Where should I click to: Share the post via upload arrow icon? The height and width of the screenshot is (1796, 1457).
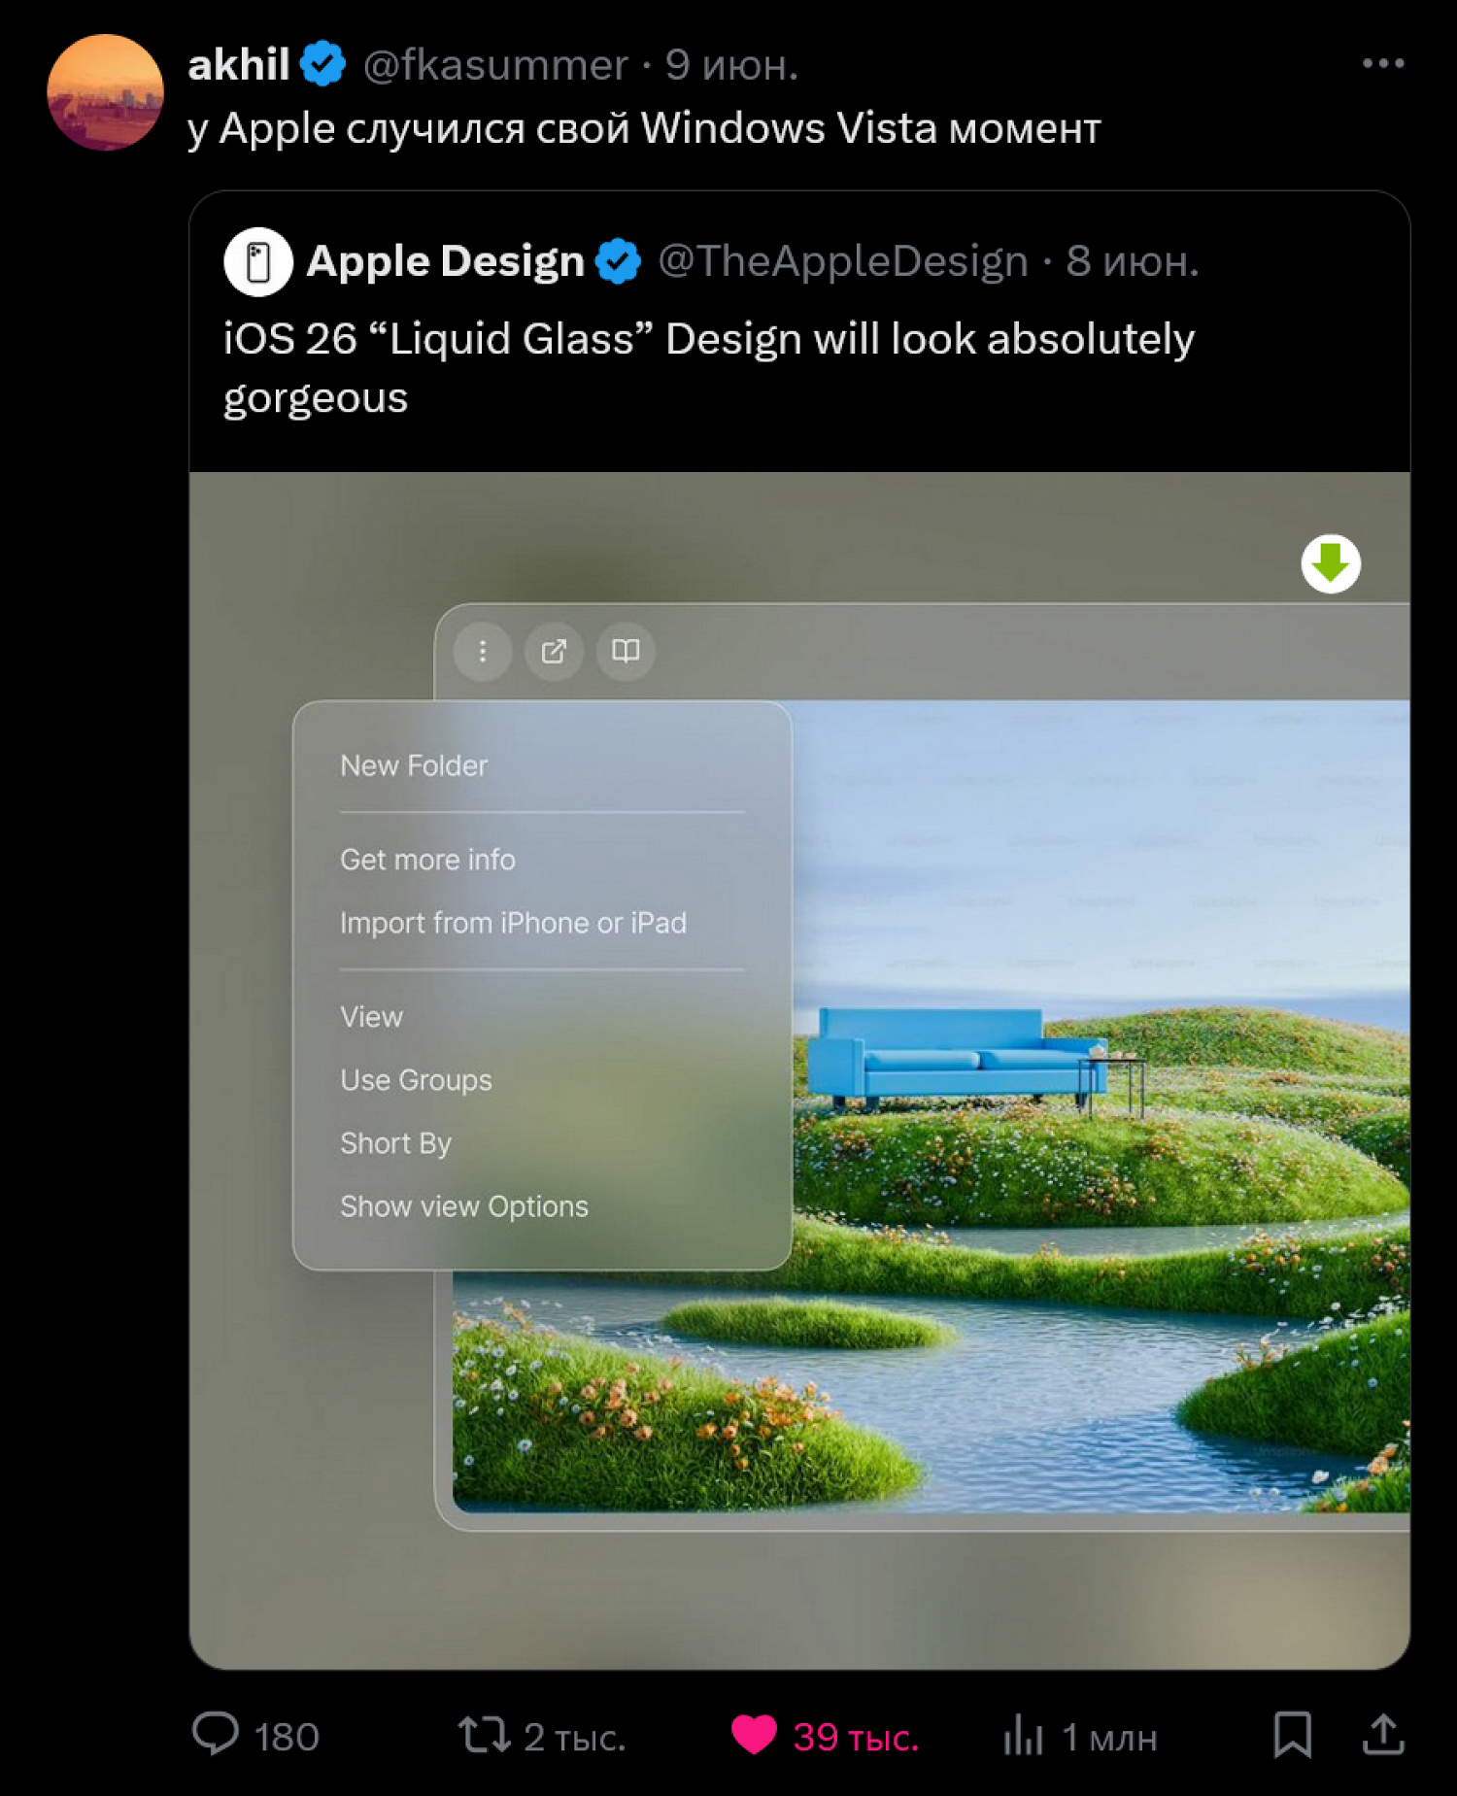pyautogui.click(x=1383, y=1735)
